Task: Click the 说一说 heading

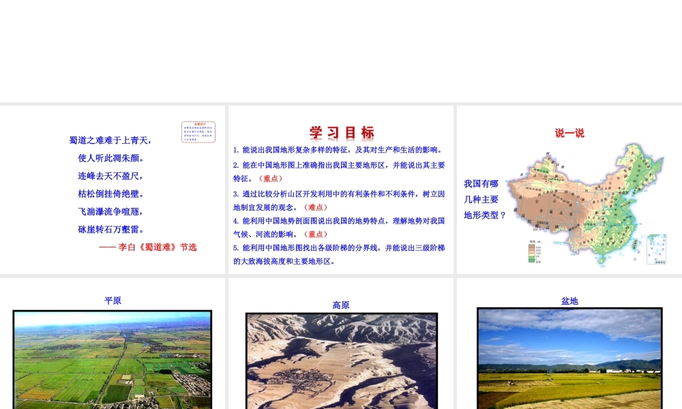Action: pyautogui.click(x=569, y=133)
